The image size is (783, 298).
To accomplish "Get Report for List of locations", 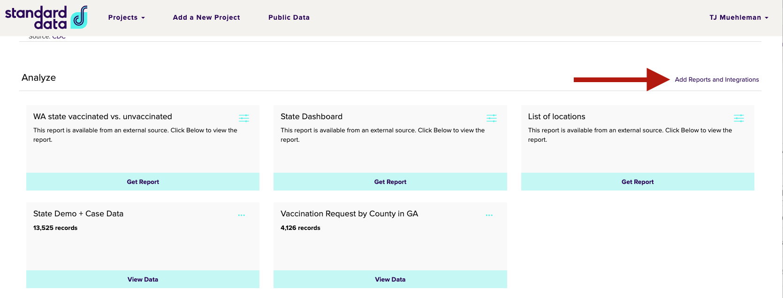I will (637, 182).
